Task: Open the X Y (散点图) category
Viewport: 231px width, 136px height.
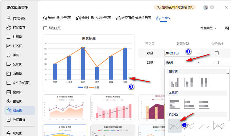Action: click(18, 83)
